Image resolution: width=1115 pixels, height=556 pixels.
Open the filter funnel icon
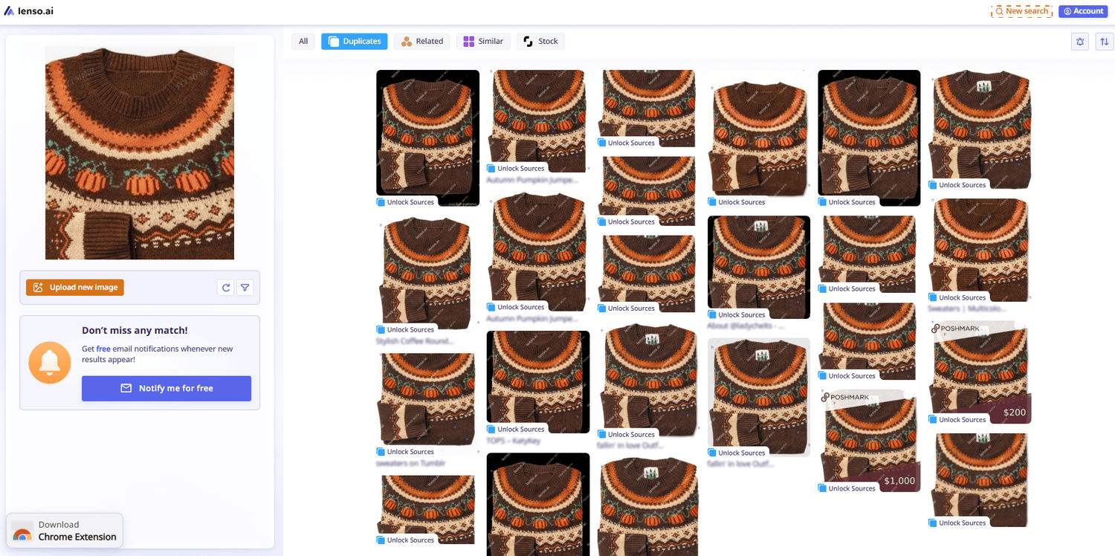click(245, 288)
